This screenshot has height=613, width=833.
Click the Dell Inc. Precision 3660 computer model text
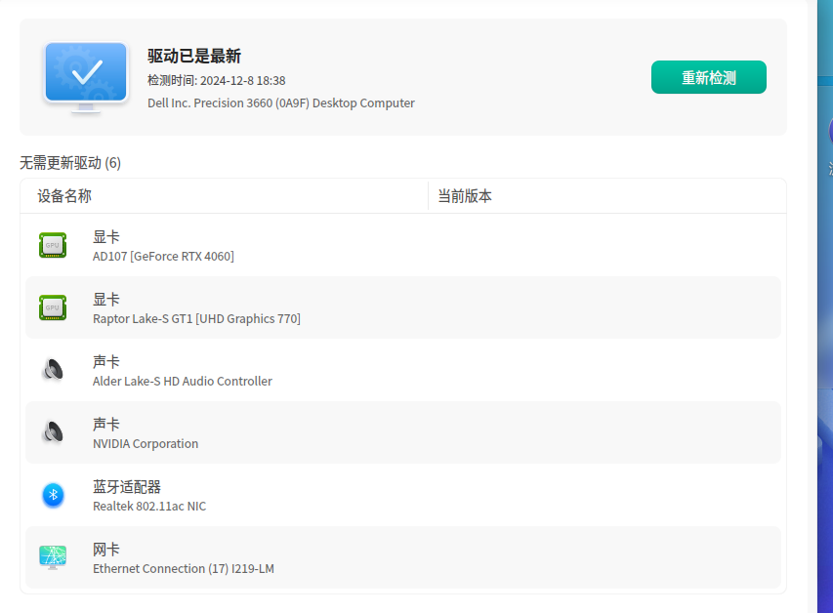(x=281, y=103)
